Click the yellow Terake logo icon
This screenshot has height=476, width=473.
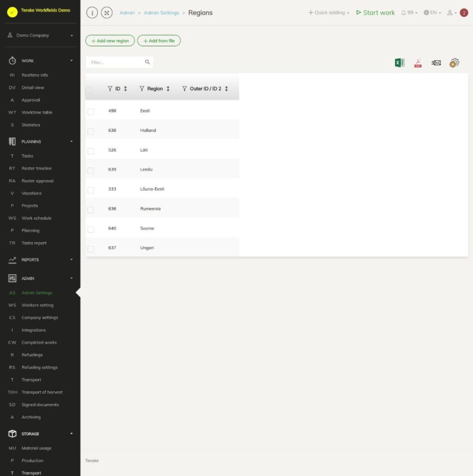click(x=13, y=12)
